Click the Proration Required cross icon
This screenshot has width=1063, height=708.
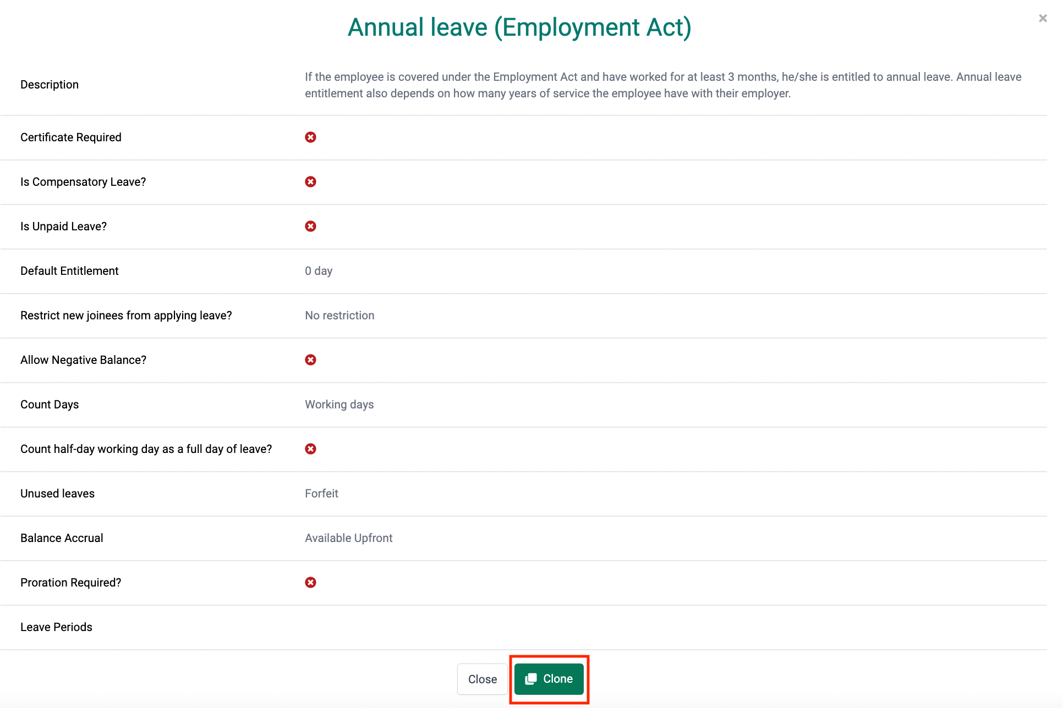click(x=310, y=583)
